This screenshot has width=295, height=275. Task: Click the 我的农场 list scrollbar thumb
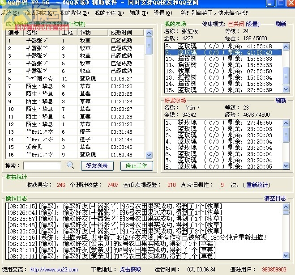click(286, 76)
